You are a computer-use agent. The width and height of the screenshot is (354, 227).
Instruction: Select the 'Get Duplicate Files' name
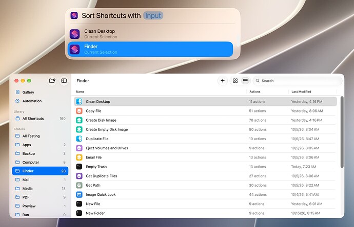pyautogui.click(x=102, y=176)
